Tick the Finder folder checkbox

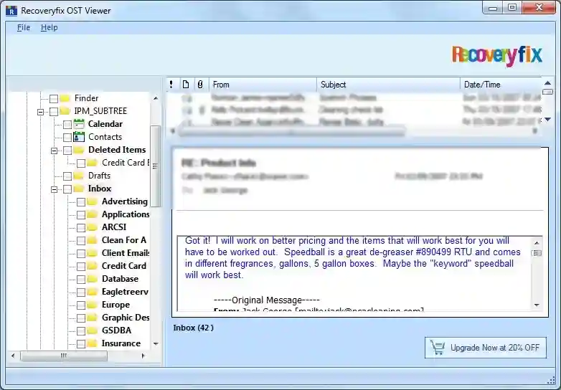(54, 99)
